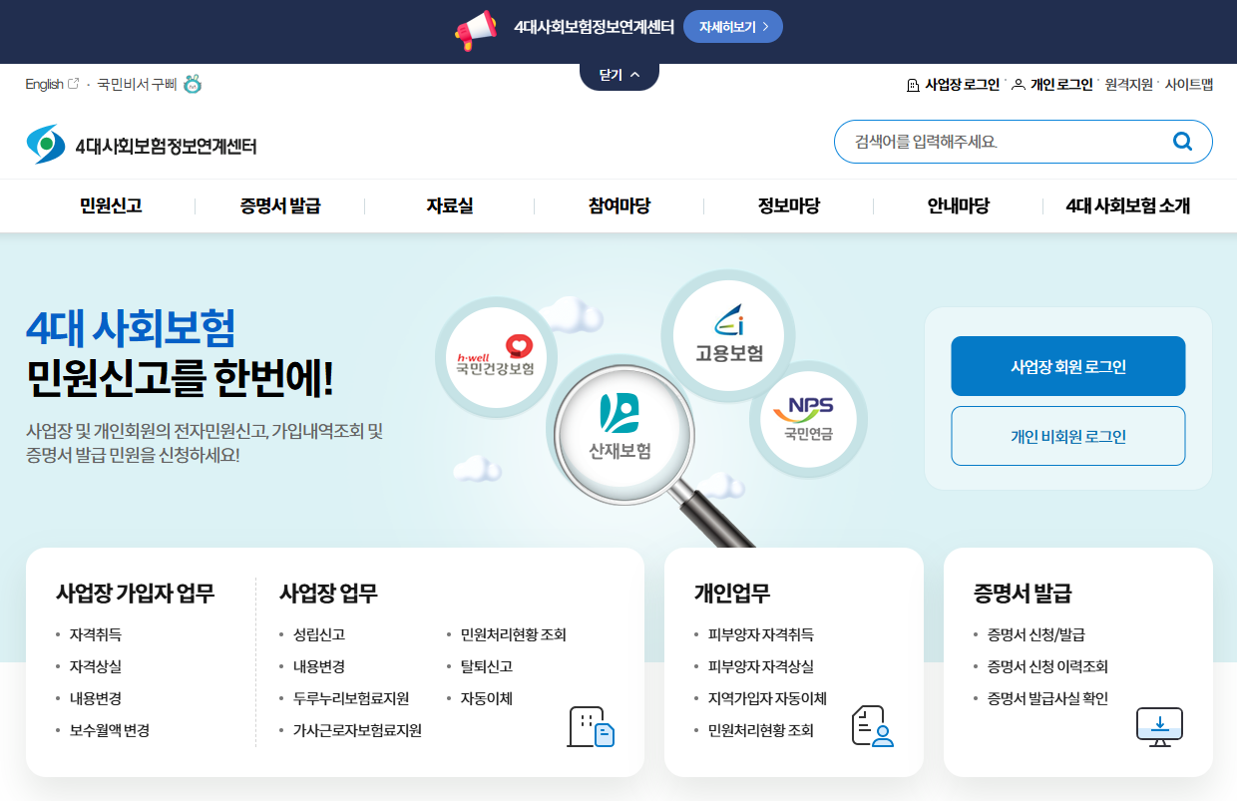Viewport: 1237px width, 801px height.
Task: Select 내용변경 under 사업장 가입자 업무
Action: point(96,698)
